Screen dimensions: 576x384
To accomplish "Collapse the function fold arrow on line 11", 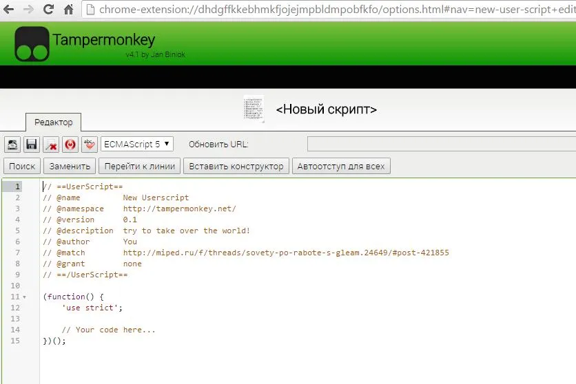I will [25, 297].
